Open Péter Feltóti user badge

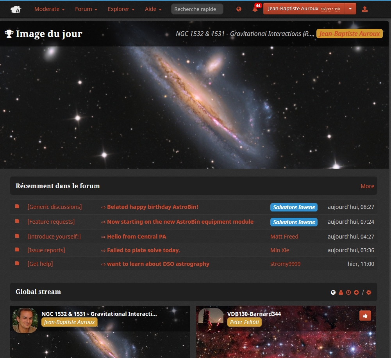245,322
